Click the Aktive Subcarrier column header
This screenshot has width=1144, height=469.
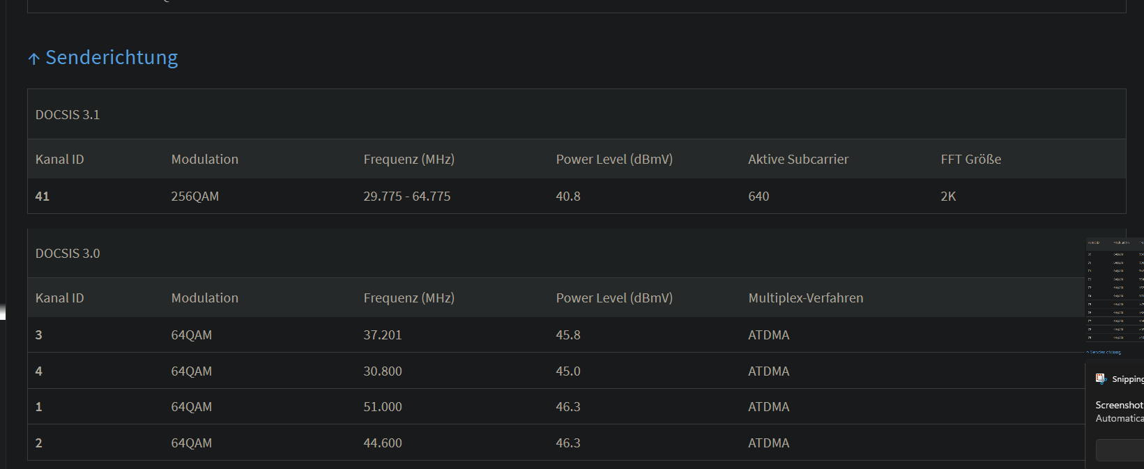(798, 160)
